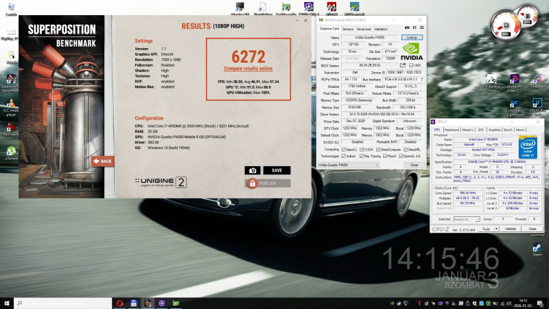Click the red lock Publish icon

pyautogui.click(x=253, y=183)
